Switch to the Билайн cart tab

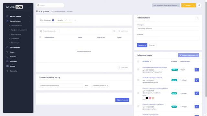pyautogui.click(x=60, y=20)
